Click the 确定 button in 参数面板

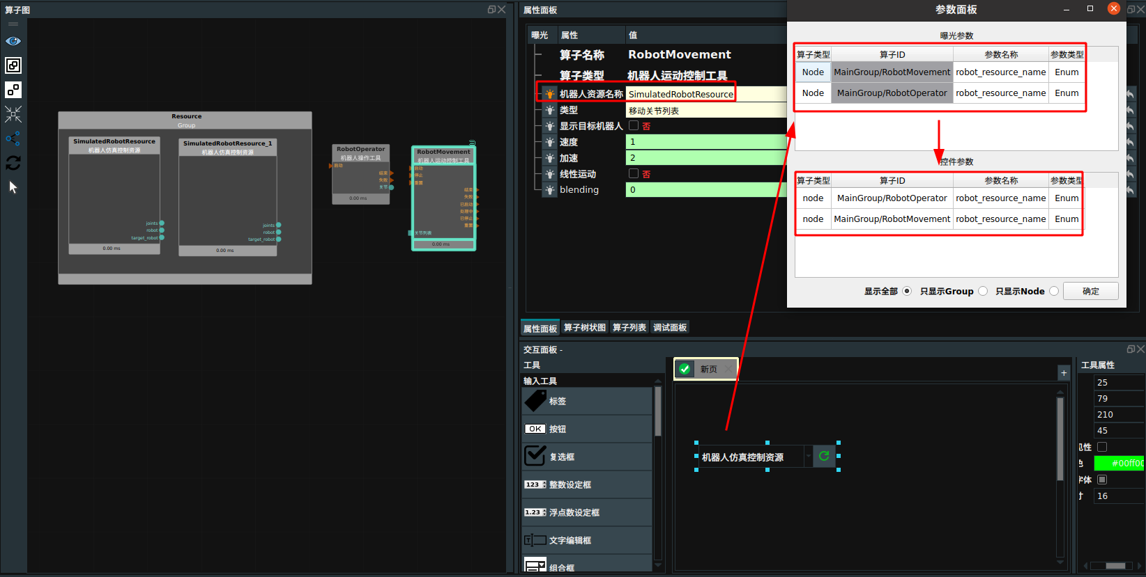(1091, 291)
